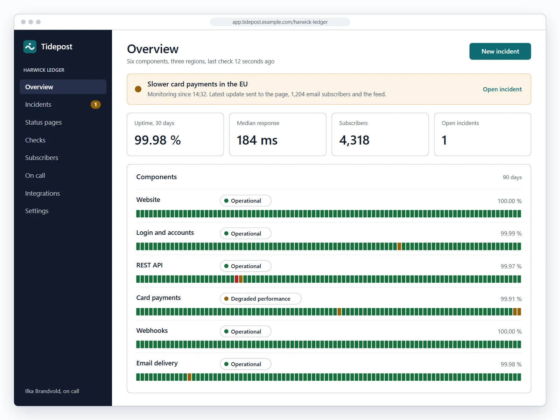The image size is (560, 420).
Task: Click the most recent Card payments uptime bar
Action: point(519,311)
